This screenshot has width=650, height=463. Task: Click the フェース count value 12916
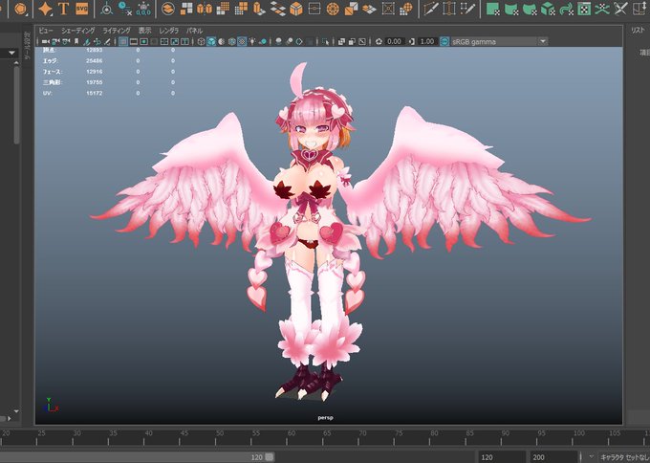click(94, 72)
